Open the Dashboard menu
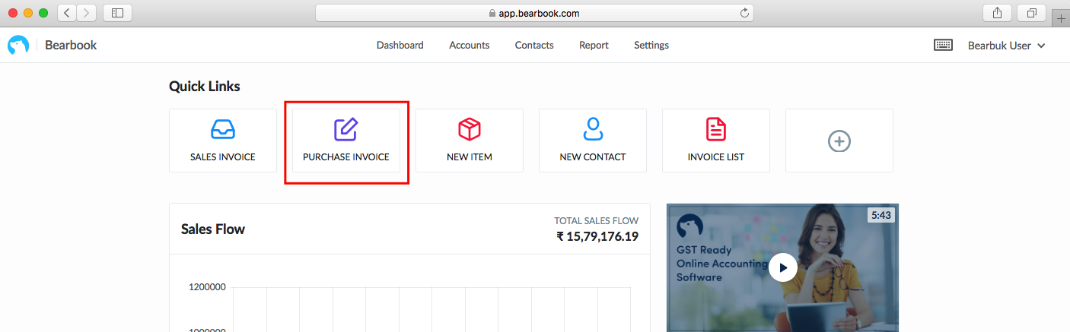Screen dimensions: 1070x332 400,46
